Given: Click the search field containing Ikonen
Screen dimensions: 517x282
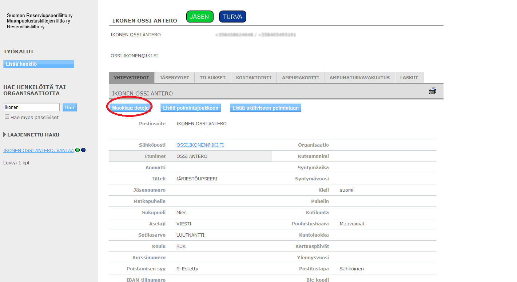Looking at the screenshot, I should pos(32,107).
